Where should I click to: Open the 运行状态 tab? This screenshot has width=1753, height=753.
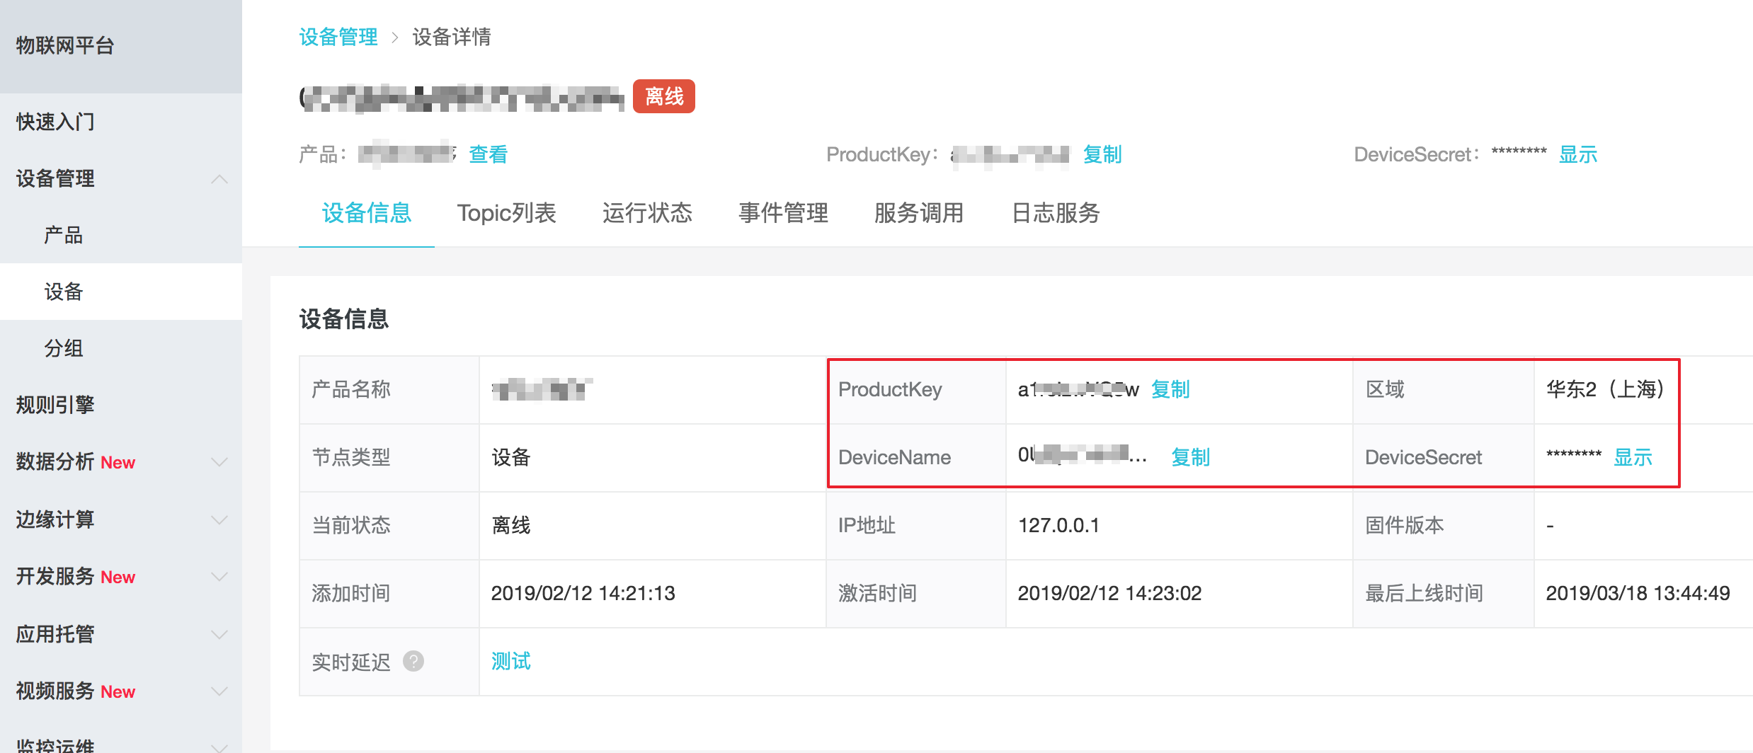pyautogui.click(x=647, y=213)
